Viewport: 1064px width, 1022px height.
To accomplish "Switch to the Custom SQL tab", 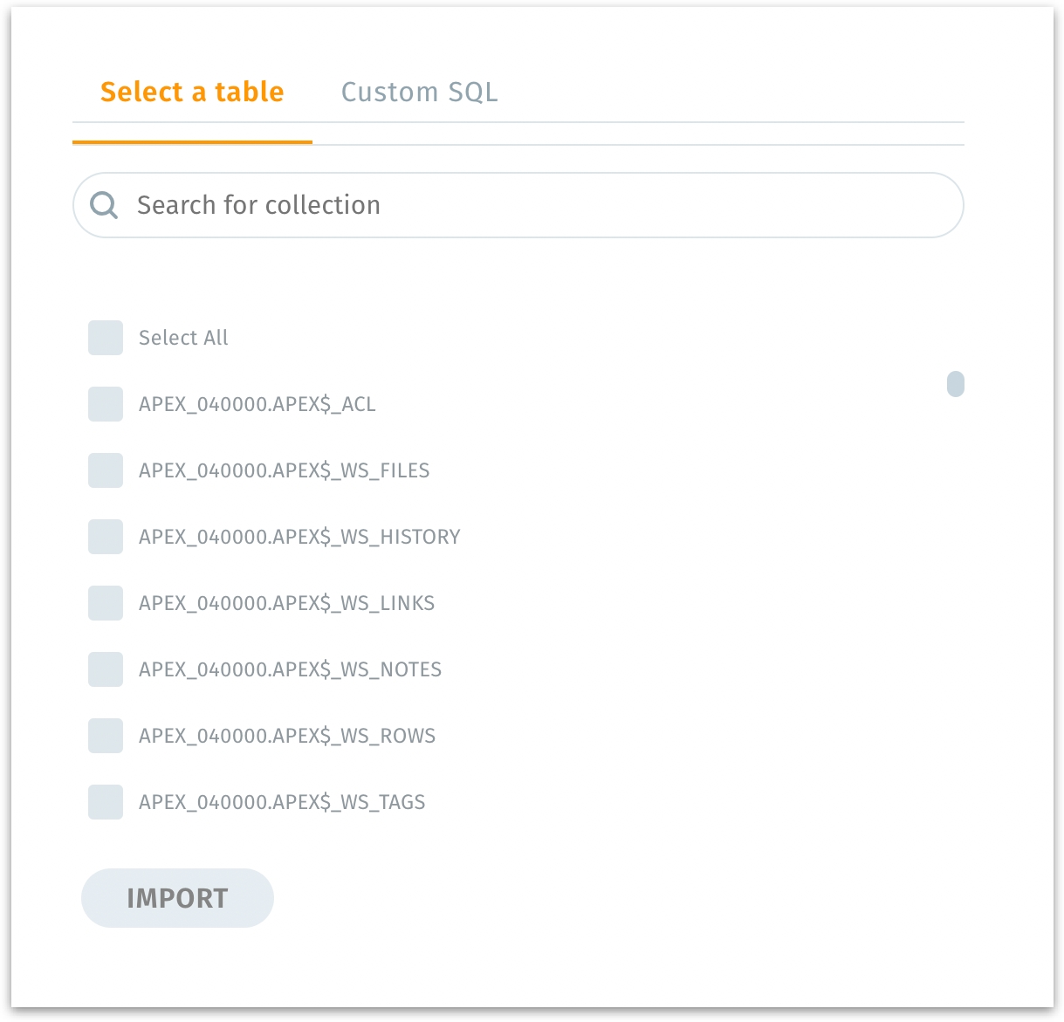I will tap(419, 92).
